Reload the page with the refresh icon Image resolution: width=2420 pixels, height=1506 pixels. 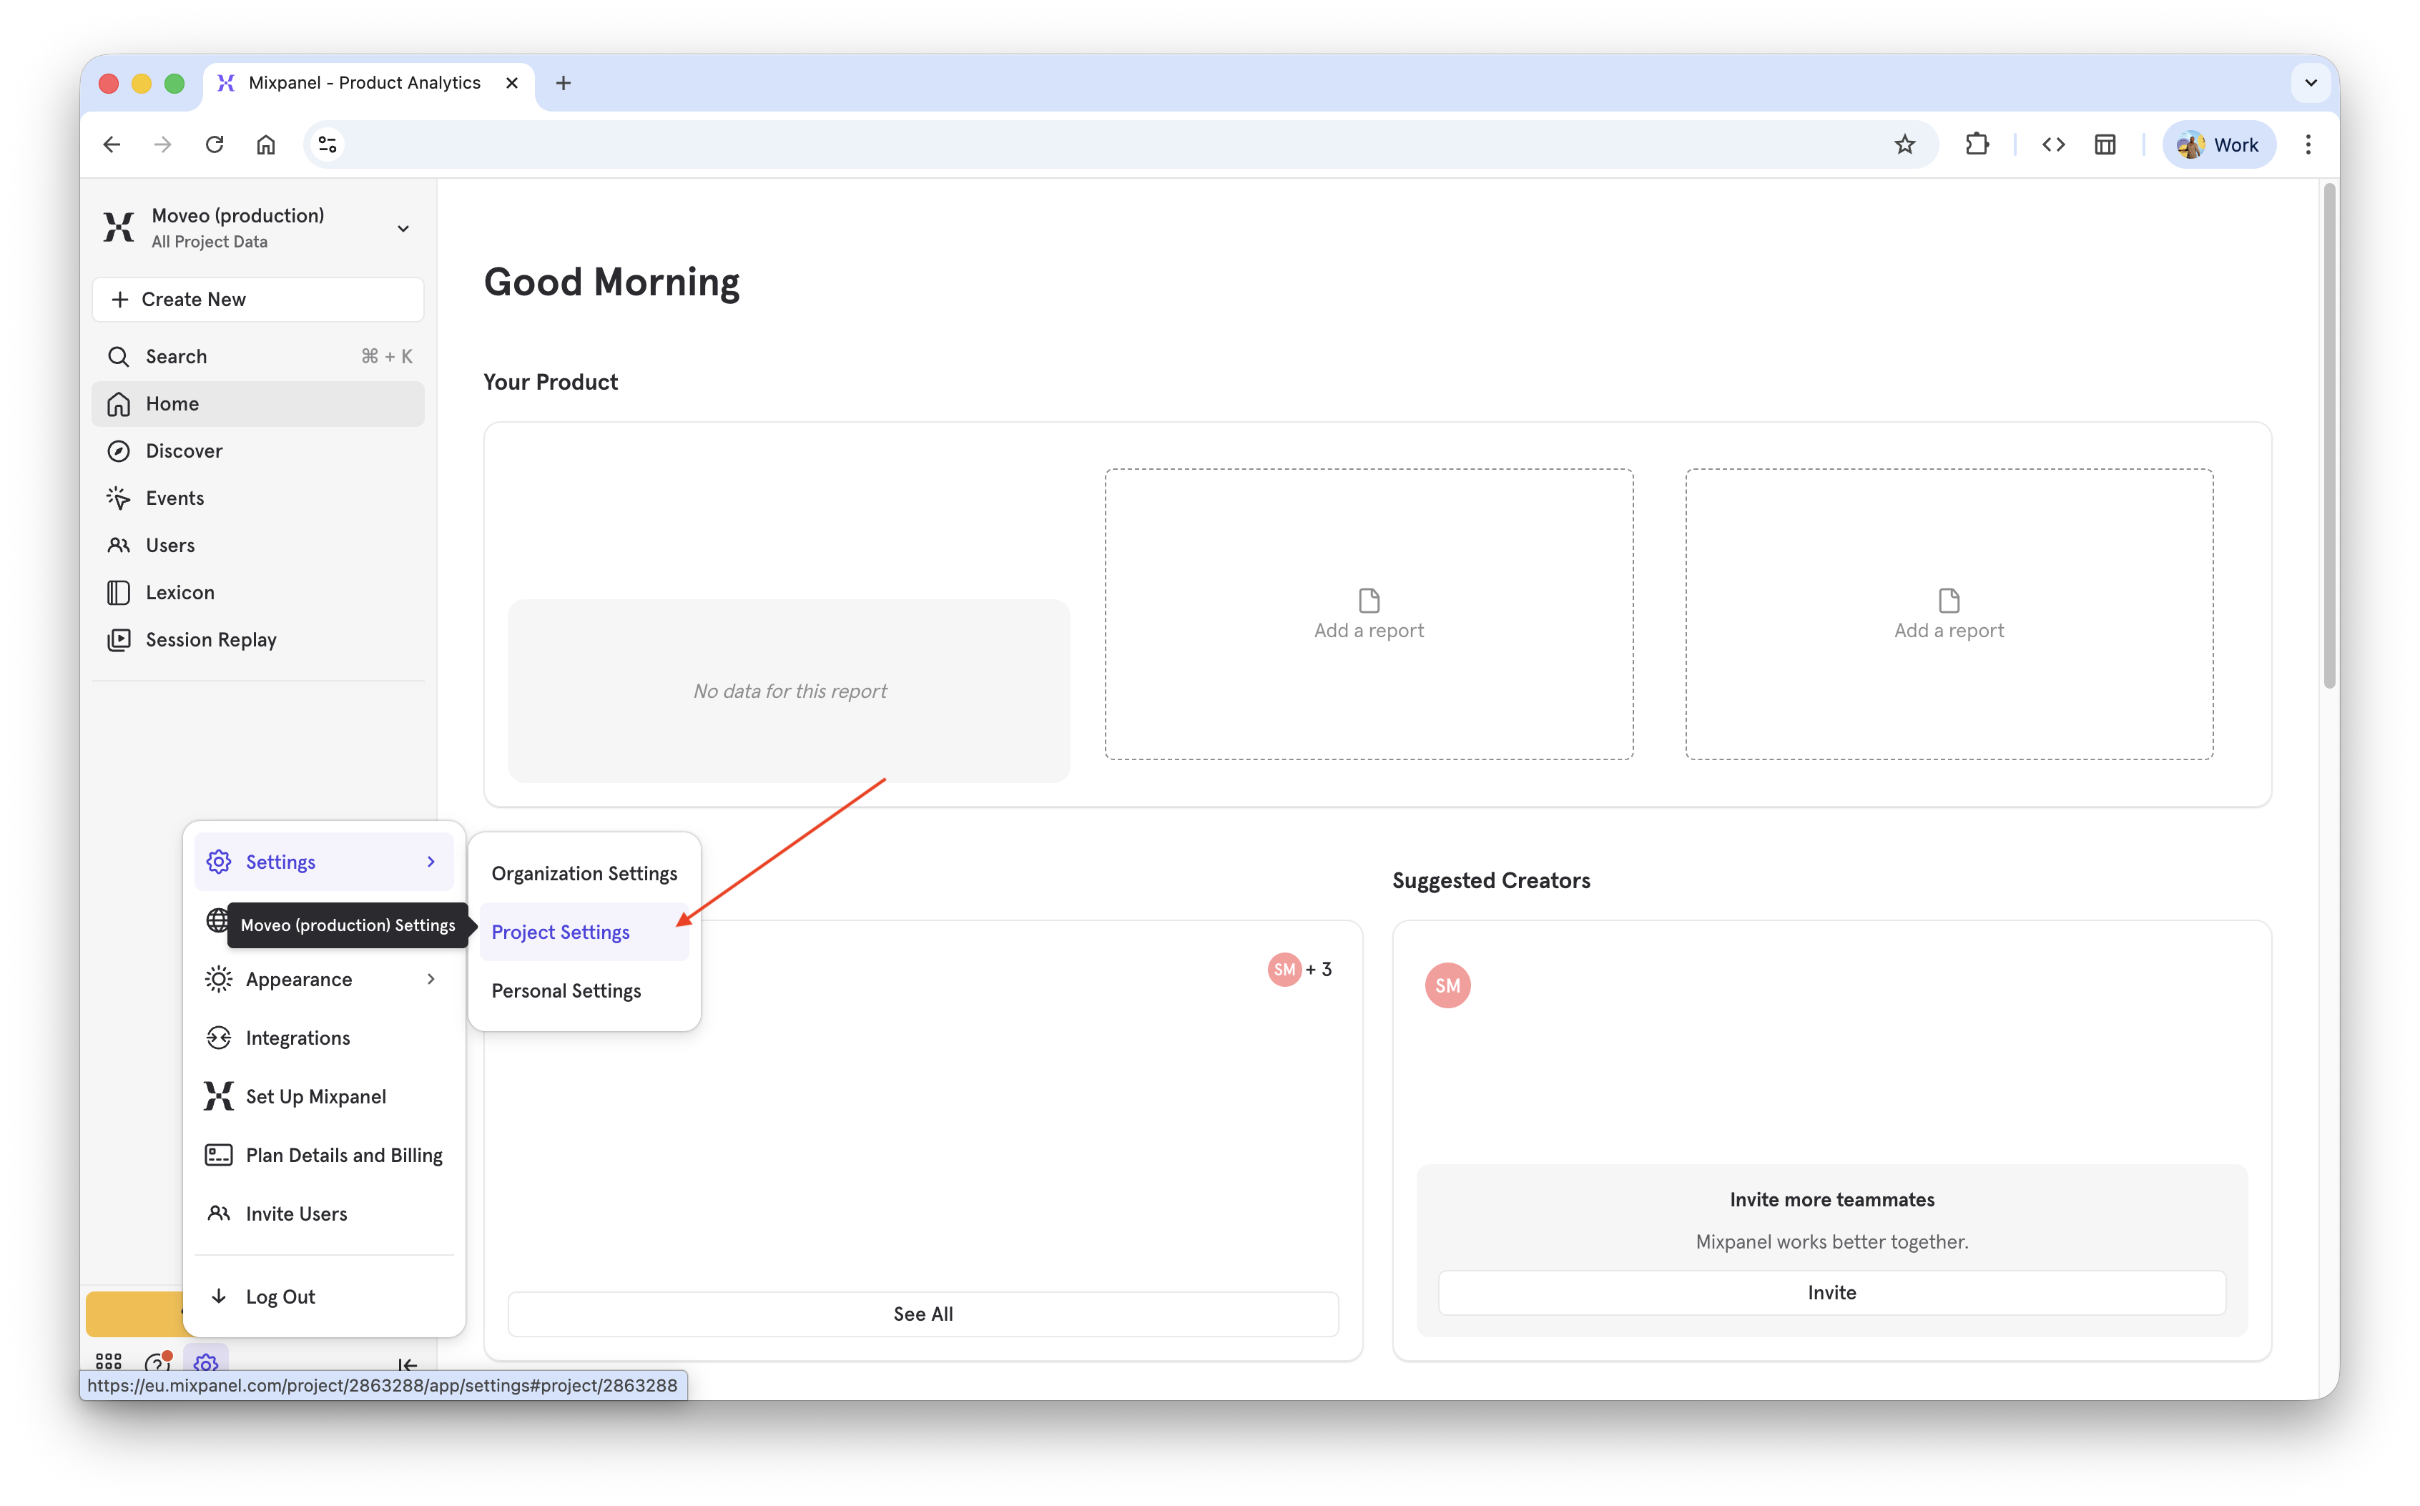[x=215, y=144]
